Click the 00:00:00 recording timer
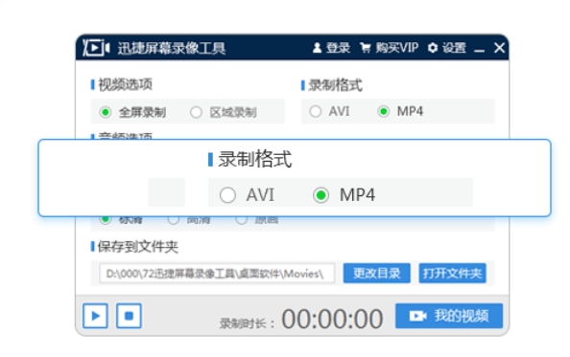This screenshot has height=357, width=570. click(332, 320)
